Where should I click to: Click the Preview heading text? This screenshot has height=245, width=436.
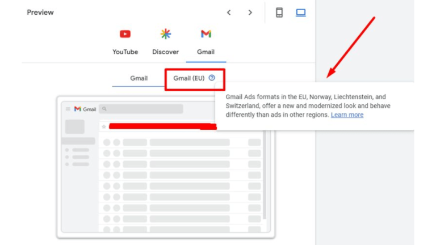pos(40,12)
